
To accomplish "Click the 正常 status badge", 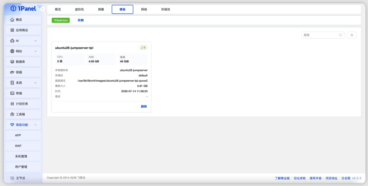I will 143,48.
